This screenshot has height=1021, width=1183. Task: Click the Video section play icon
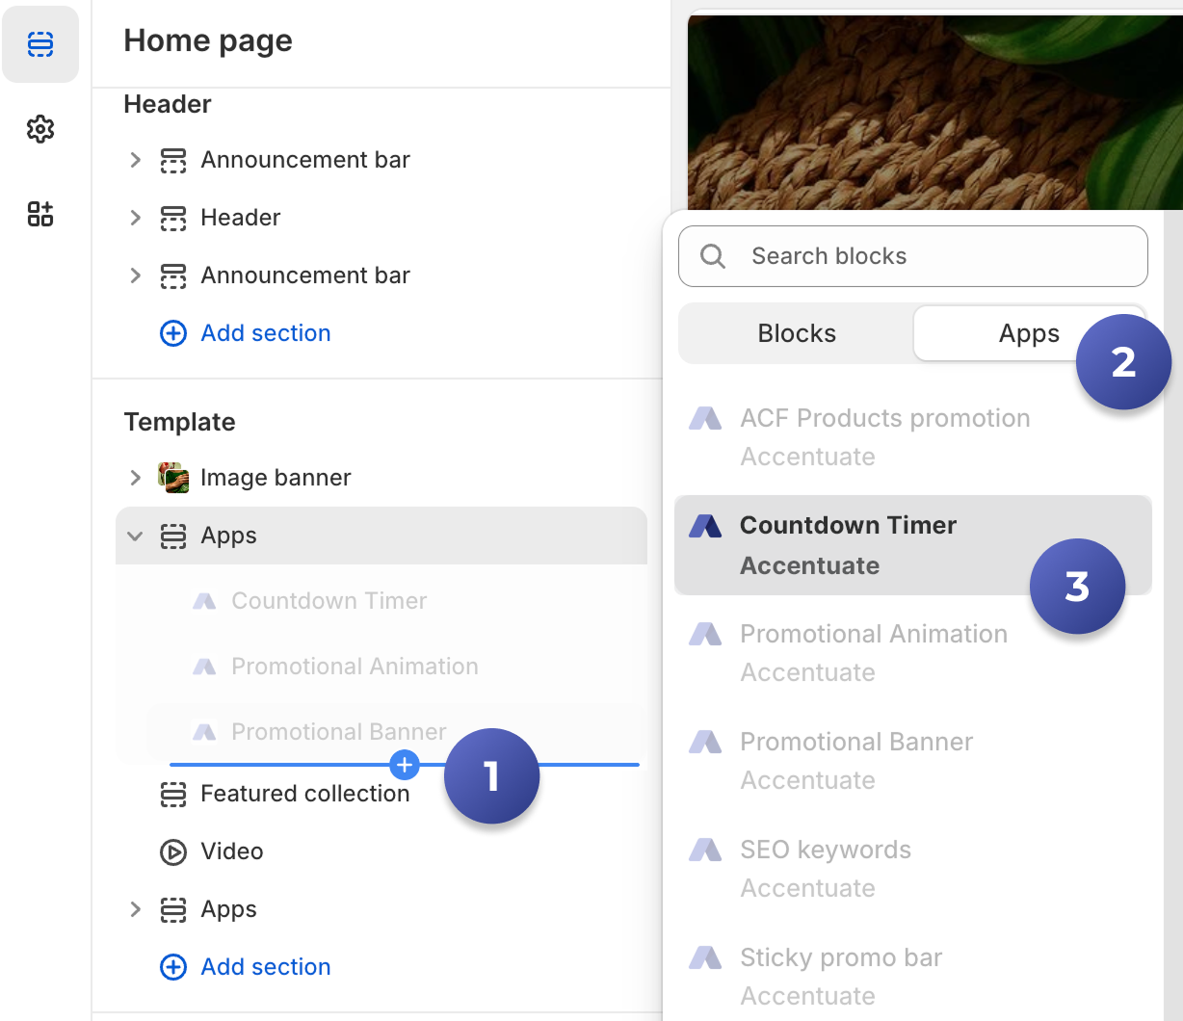coord(173,851)
